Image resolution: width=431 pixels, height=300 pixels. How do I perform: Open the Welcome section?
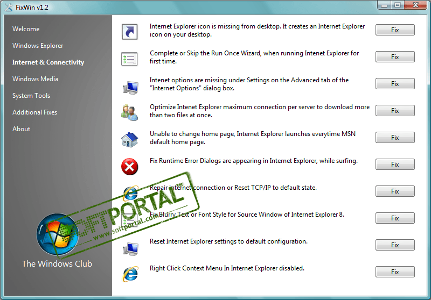coord(26,29)
